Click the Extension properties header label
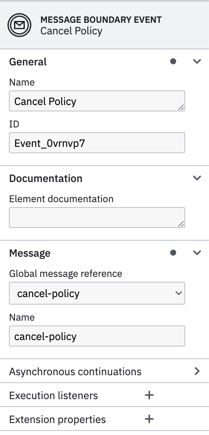Image resolution: width=209 pixels, height=435 pixels. click(x=57, y=419)
